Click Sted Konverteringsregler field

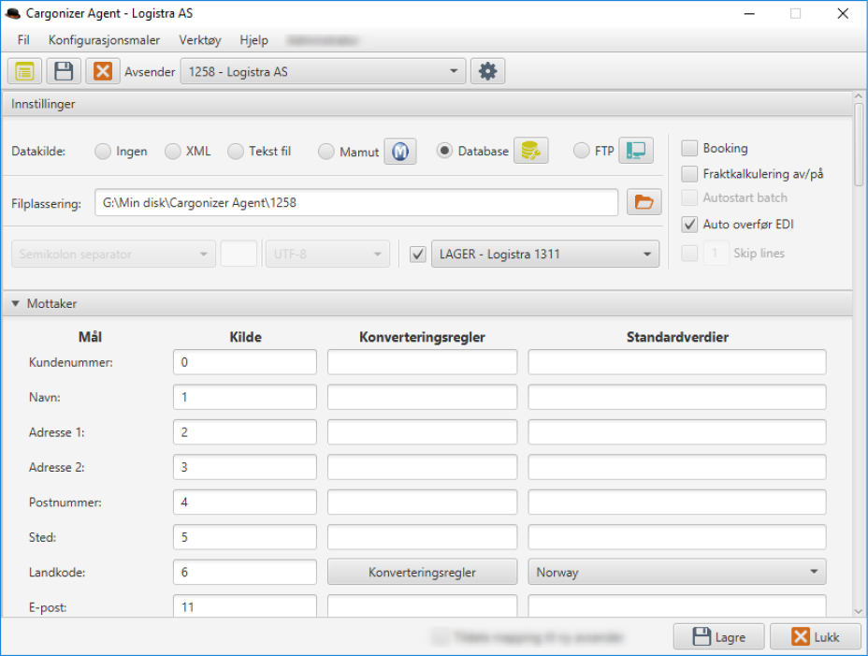click(423, 537)
